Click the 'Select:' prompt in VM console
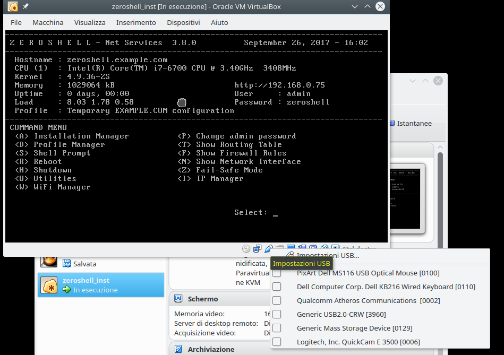Viewport: 504px width, 355px height. point(251,212)
